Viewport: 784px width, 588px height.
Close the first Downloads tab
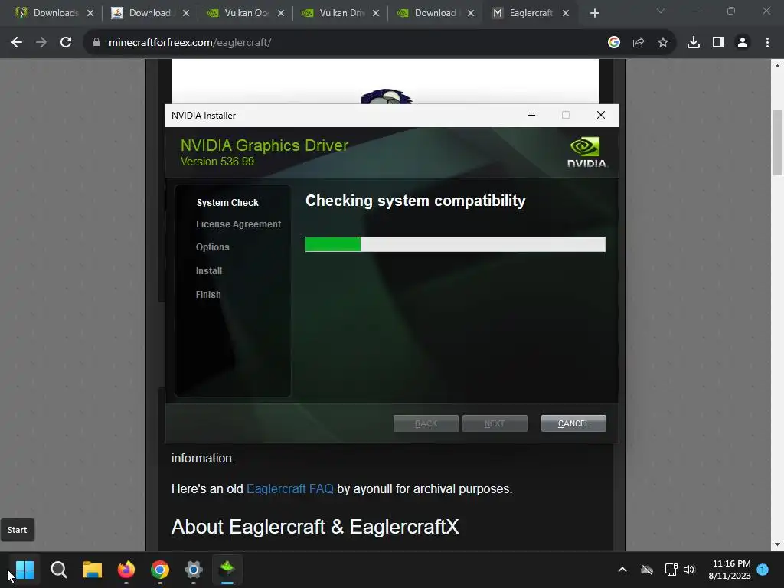(90, 13)
